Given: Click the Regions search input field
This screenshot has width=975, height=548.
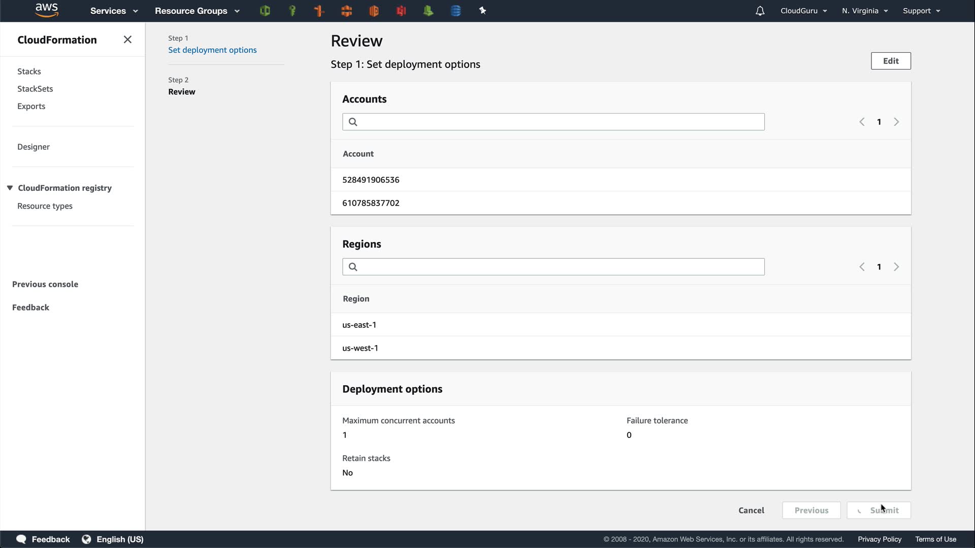Looking at the screenshot, I should tap(559, 267).
